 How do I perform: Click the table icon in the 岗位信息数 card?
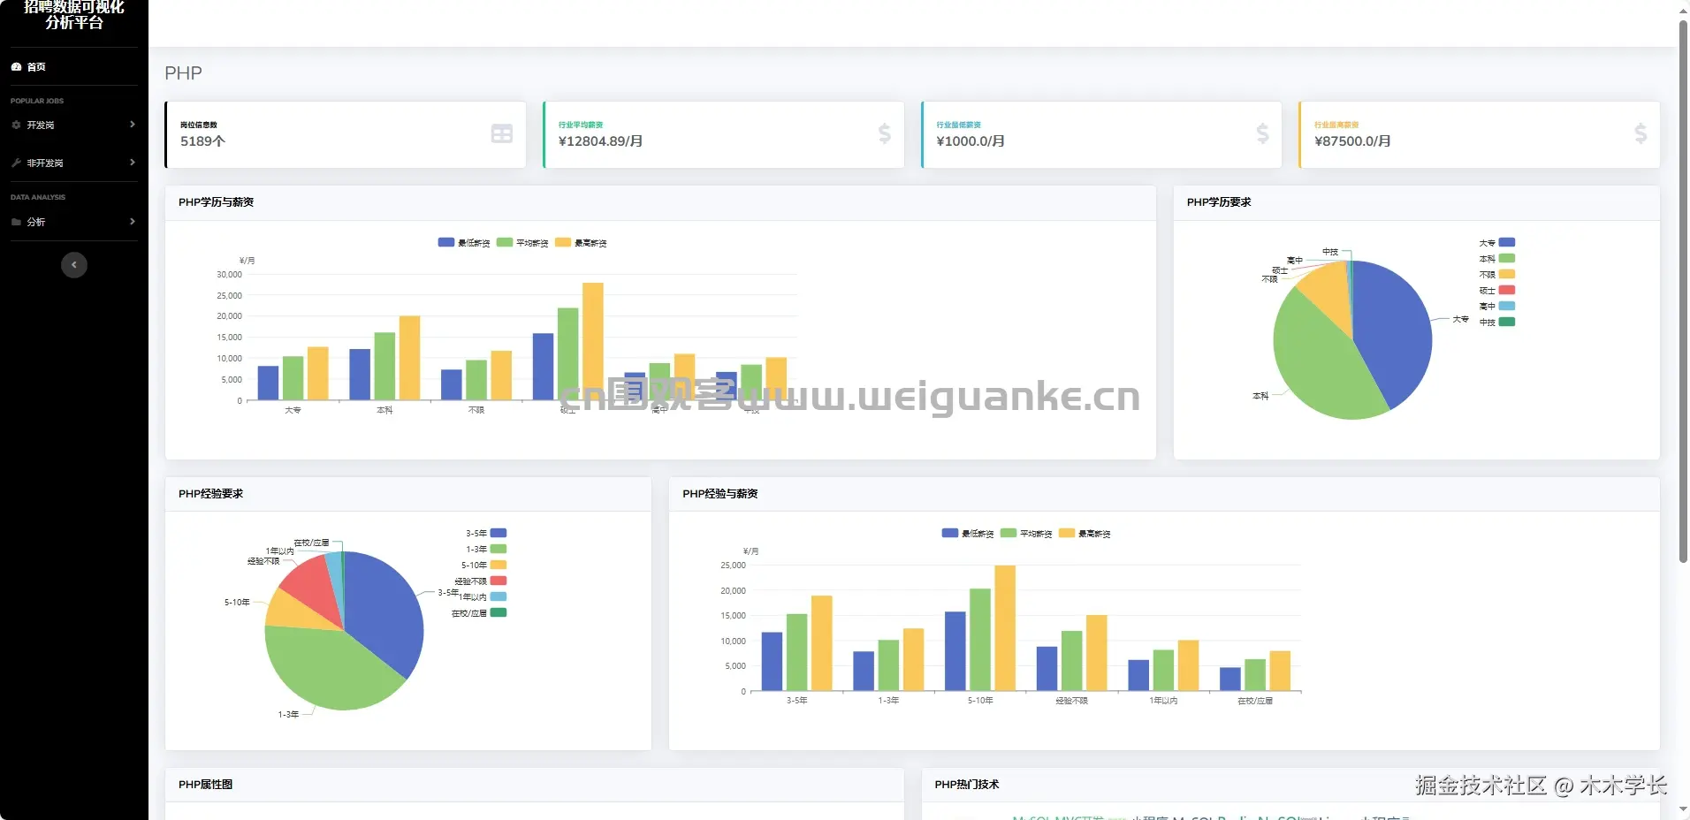(x=502, y=133)
